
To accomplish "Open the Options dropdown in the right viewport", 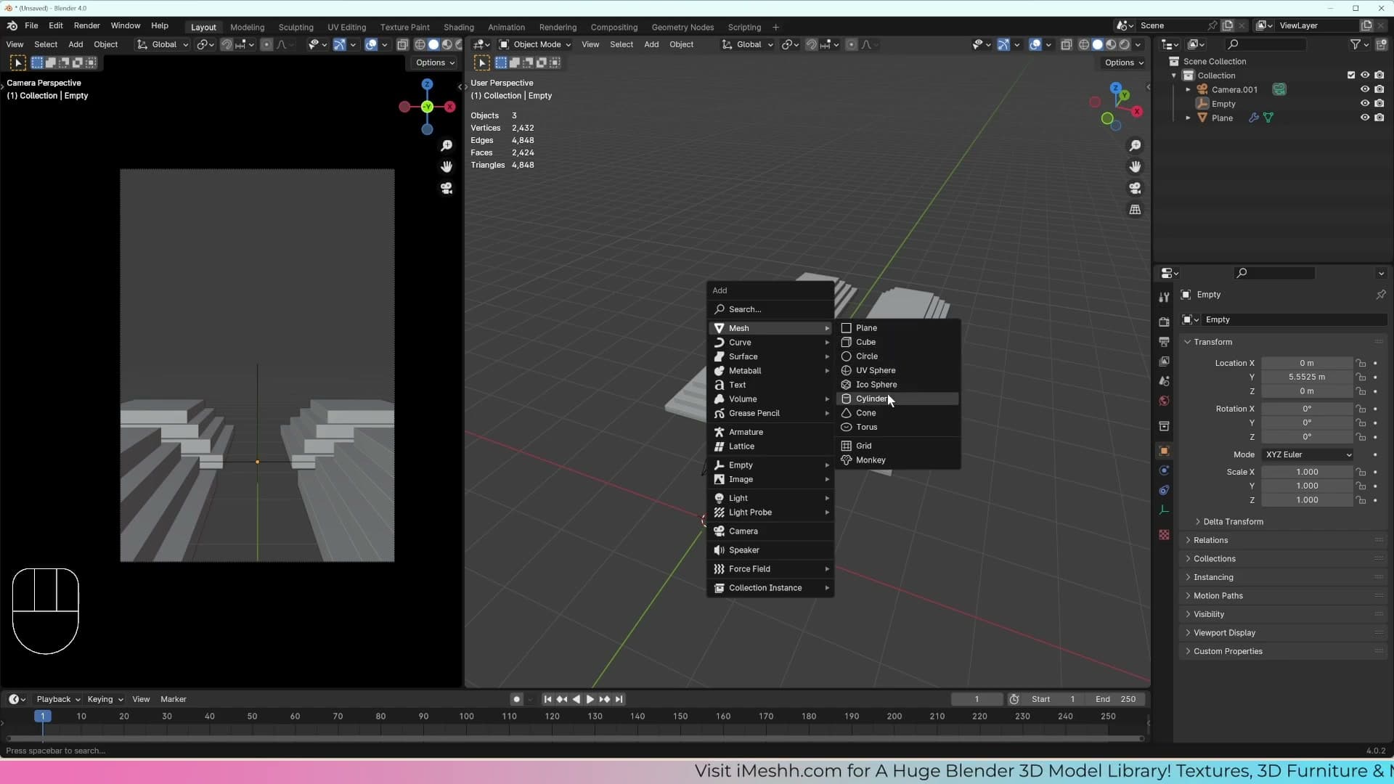I will point(1124,62).
